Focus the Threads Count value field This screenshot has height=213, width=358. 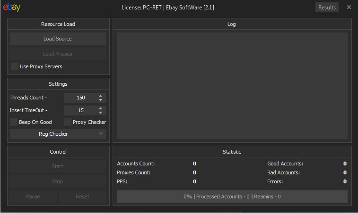pos(80,98)
